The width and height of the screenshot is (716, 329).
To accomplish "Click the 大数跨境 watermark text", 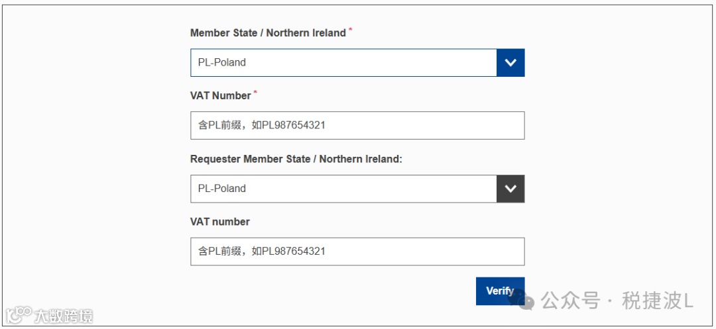I will 64,316.
